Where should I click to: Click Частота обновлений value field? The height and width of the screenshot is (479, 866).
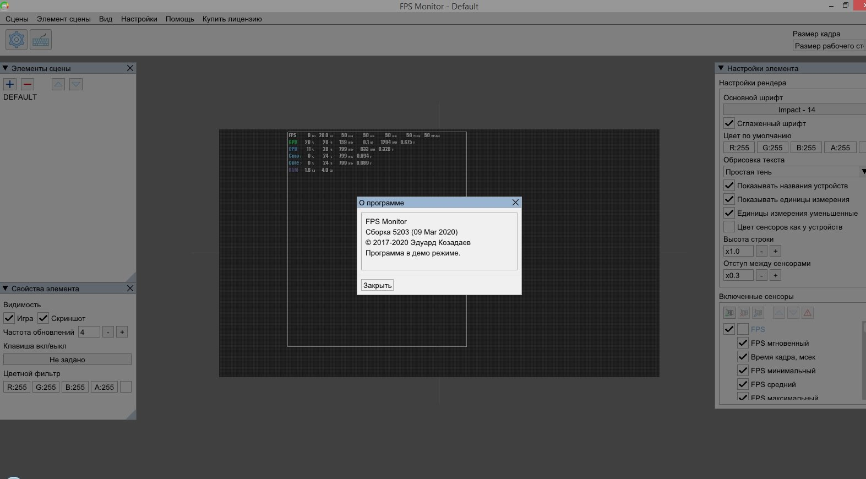point(89,332)
